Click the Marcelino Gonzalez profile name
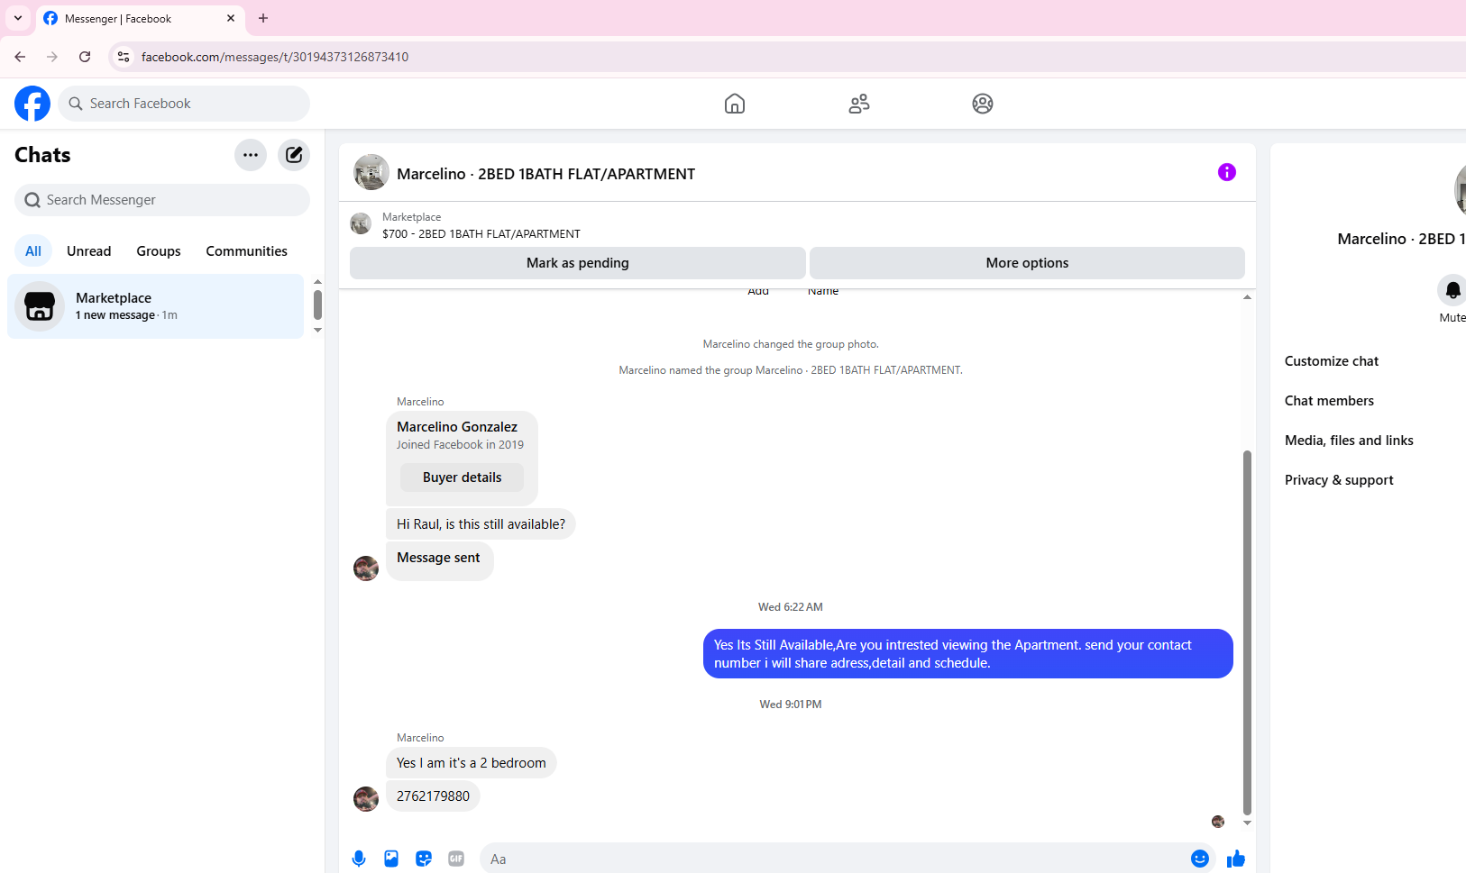Viewport: 1466px width, 873px height. click(x=457, y=427)
